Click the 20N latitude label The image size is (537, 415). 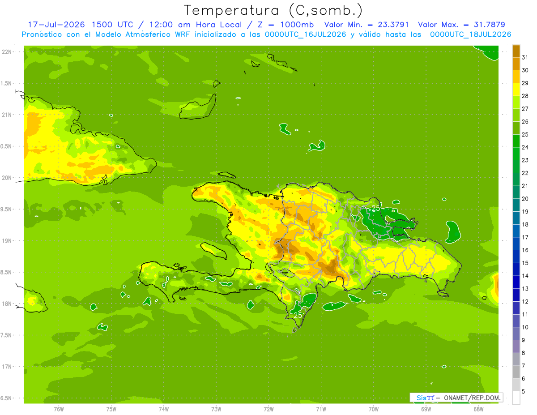click(x=6, y=178)
